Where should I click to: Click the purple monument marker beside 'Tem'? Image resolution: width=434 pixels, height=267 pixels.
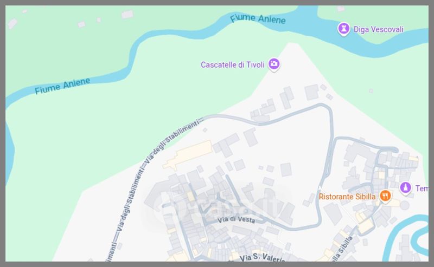click(405, 188)
